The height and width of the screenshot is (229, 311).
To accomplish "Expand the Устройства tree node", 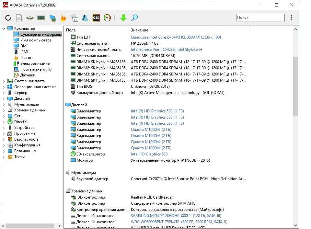I will [x=4, y=128].
